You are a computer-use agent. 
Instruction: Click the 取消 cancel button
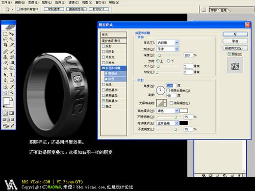[235, 41]
